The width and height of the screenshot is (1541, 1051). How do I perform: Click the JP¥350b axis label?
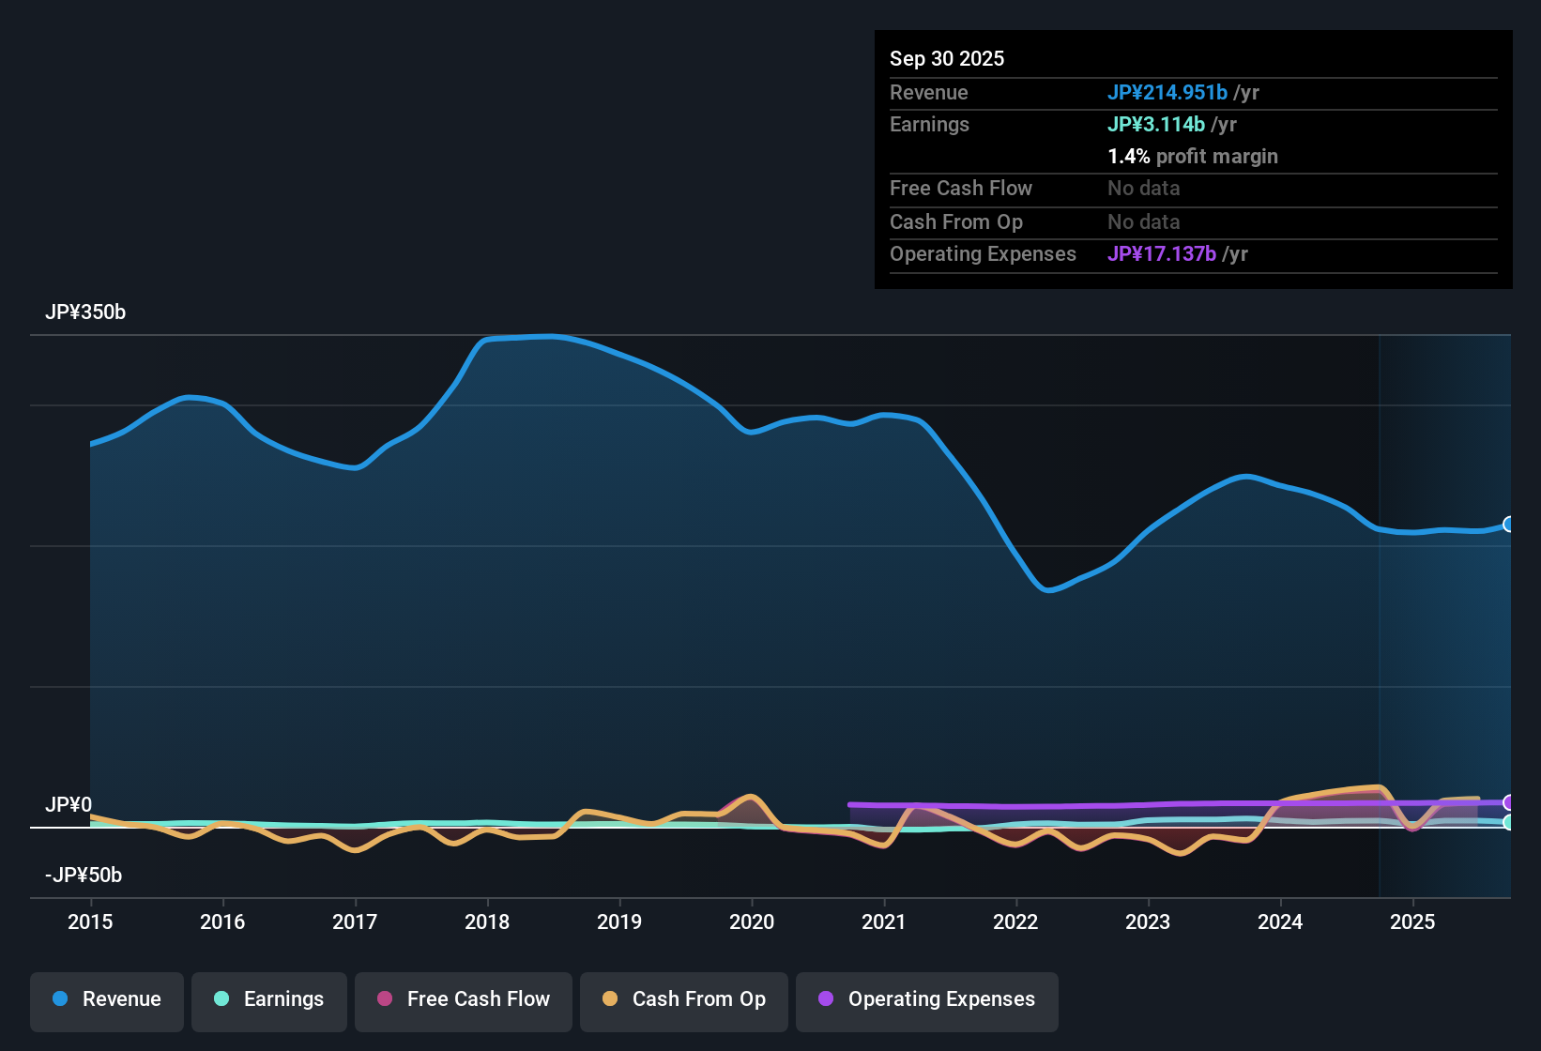(85, 312)
